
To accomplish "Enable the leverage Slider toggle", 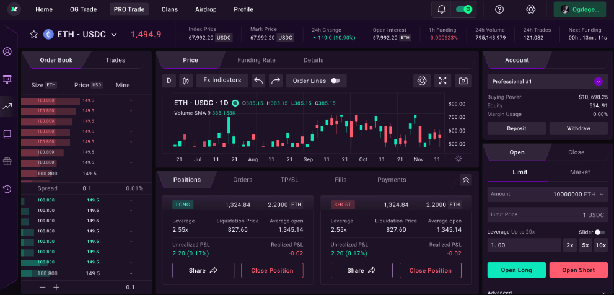I will (x=599, y=232).
